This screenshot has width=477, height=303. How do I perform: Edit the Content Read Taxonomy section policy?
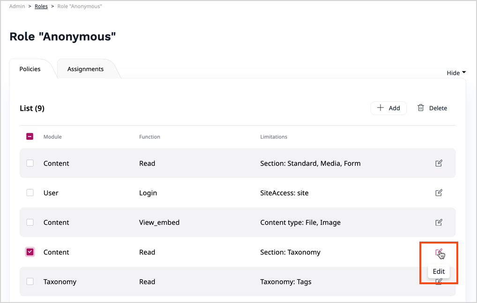pyautogui.click(x=439, y=252)
